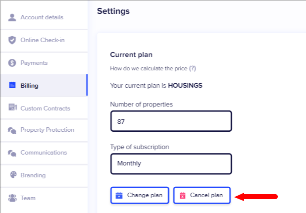Click the Branding palette icon
306x213 pixels.
(x=13, y=175)
